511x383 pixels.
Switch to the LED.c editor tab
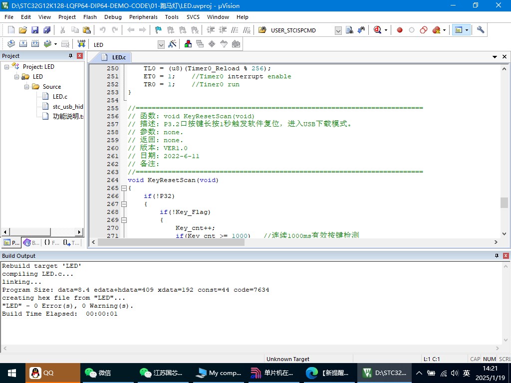pyautogui.click(x=114, y=57)
